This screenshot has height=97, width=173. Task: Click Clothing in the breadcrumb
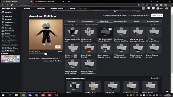pos(69,25)
